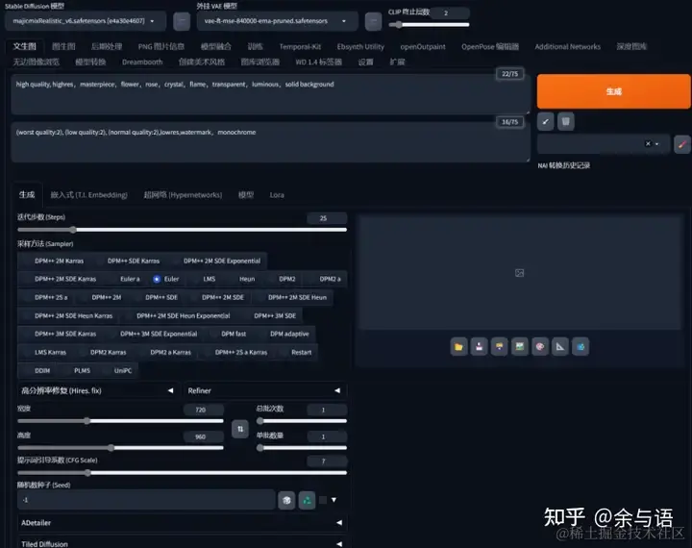The image size is (692, 548).
Task: Open the Additional Networks tab
Action: point(568,47)
